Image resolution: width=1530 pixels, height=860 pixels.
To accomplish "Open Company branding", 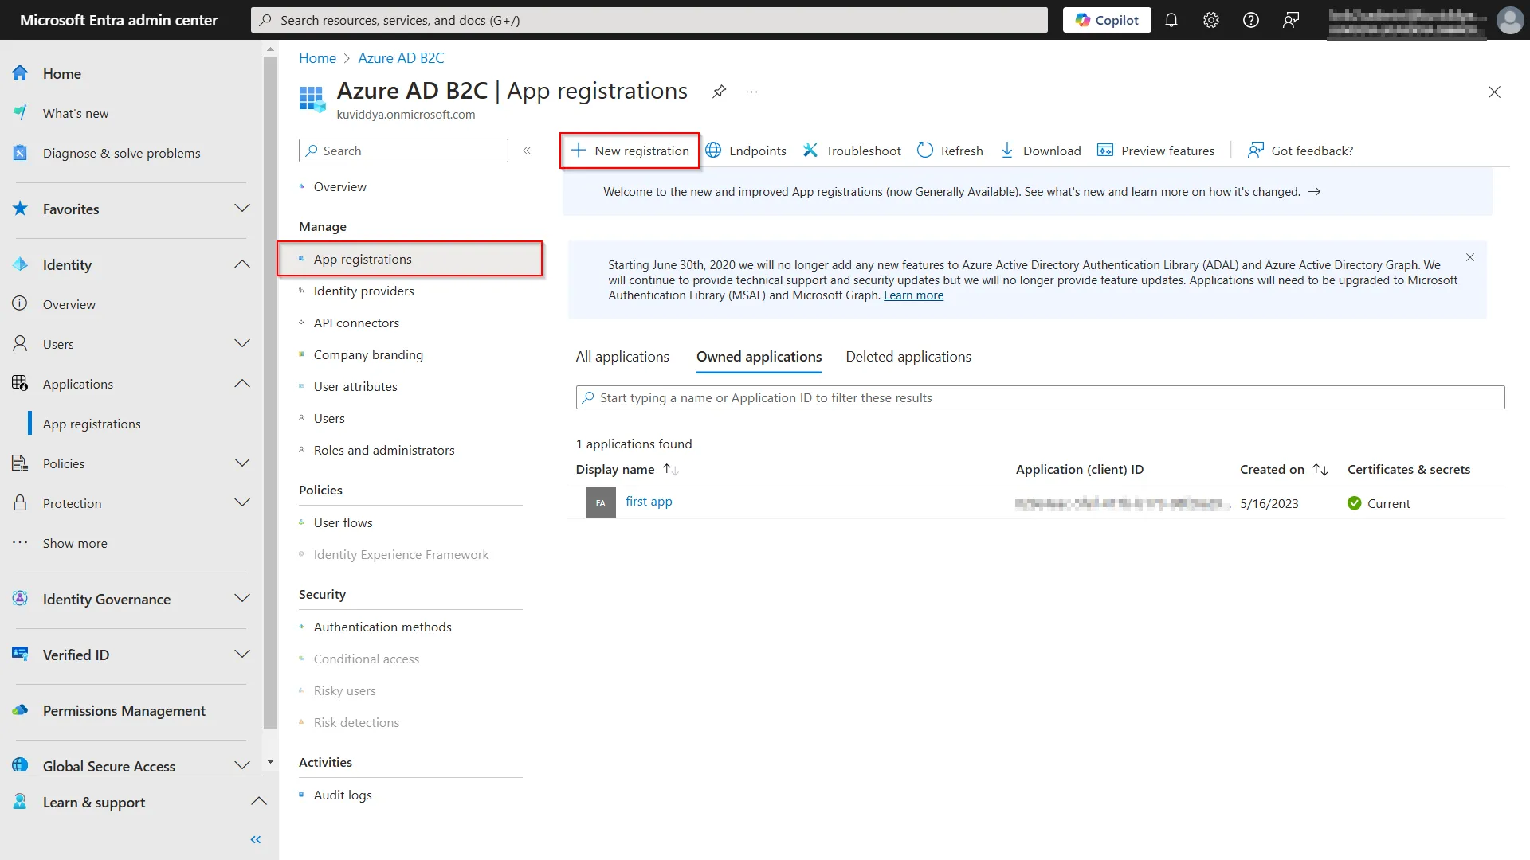I will pyautogui.click(x=368, y=354).
